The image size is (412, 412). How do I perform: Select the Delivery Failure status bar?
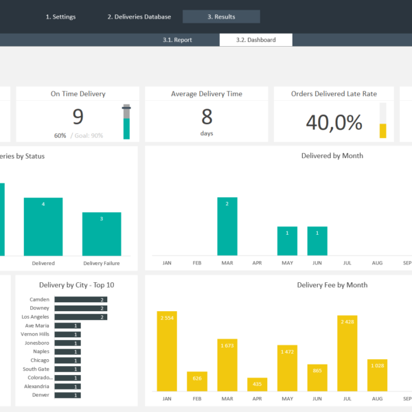(102, 233)
